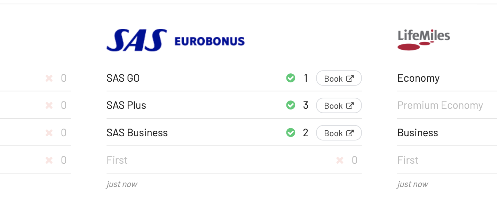The image size is (497, 212).
Task: Select LifeMiles Economy row
Action: (447, 78)
